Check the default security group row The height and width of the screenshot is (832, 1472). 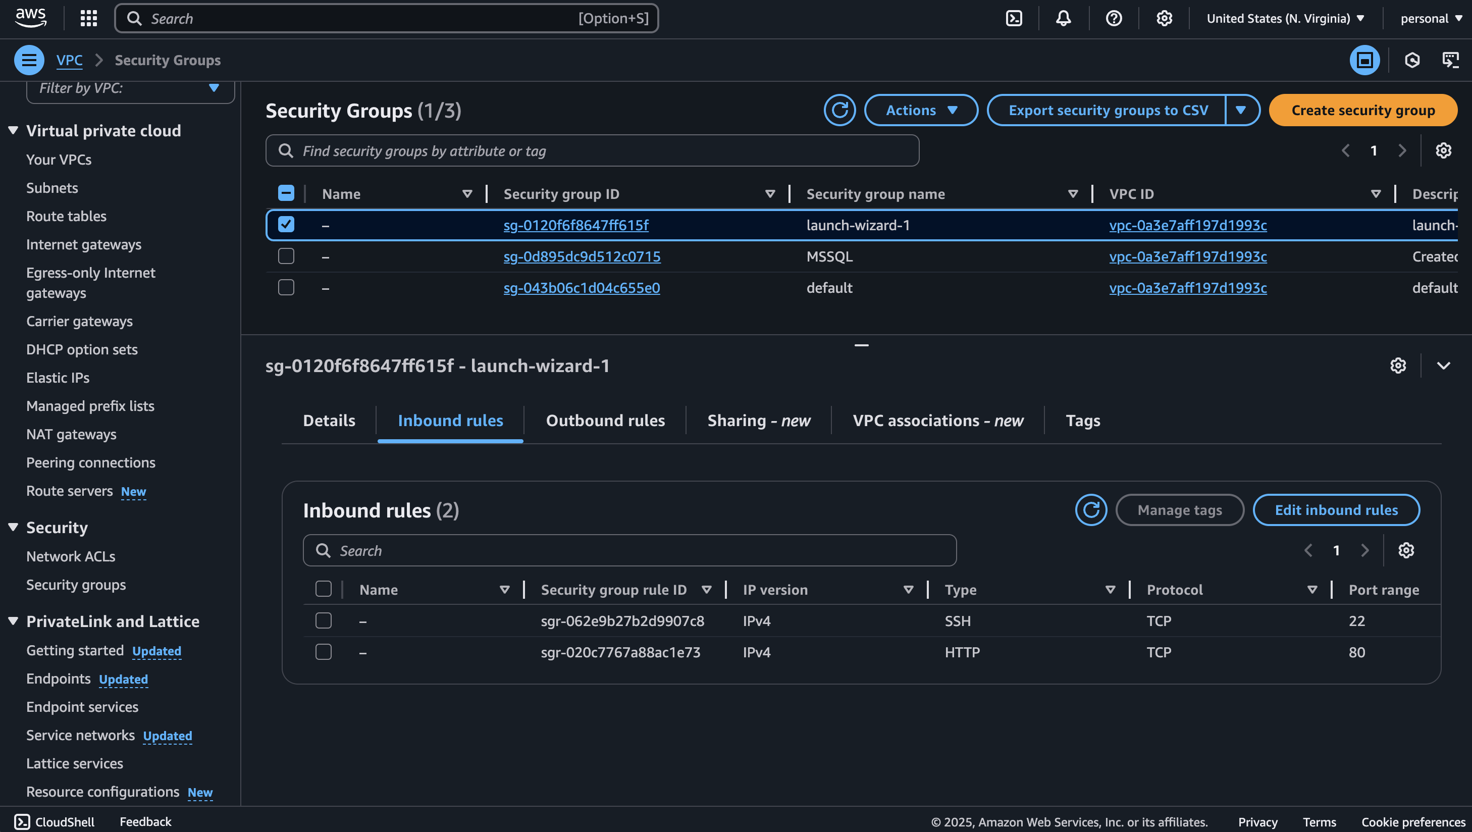point(286,287)
